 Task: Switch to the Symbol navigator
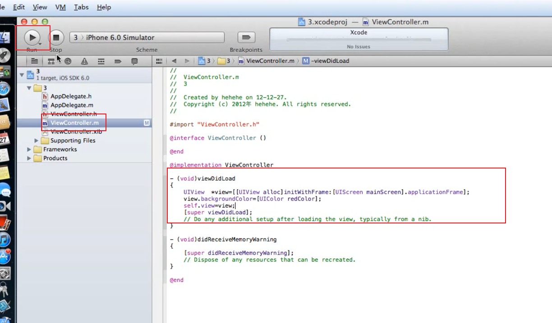click(x=51, y=61)
